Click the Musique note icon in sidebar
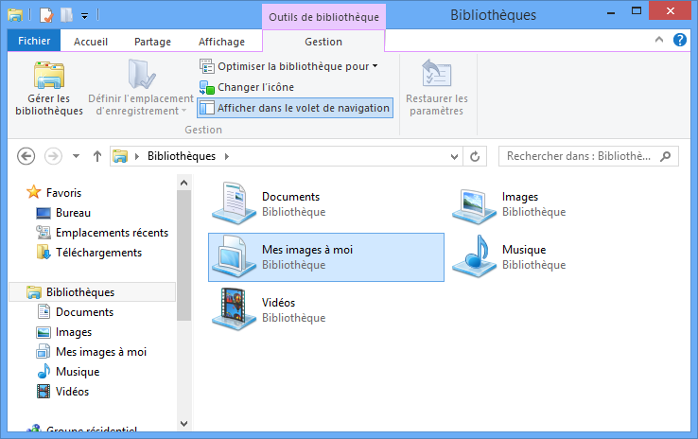Screen dimensions: 698x439 44,371
